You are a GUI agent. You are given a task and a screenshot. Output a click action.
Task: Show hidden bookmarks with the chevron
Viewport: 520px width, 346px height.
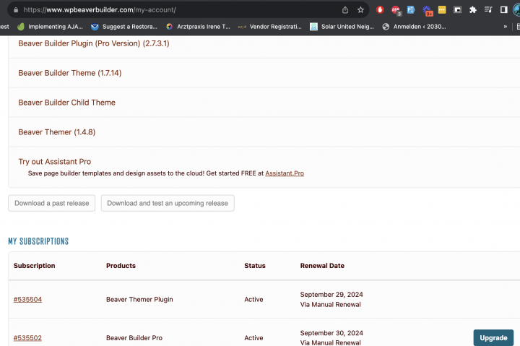[505, 27]
